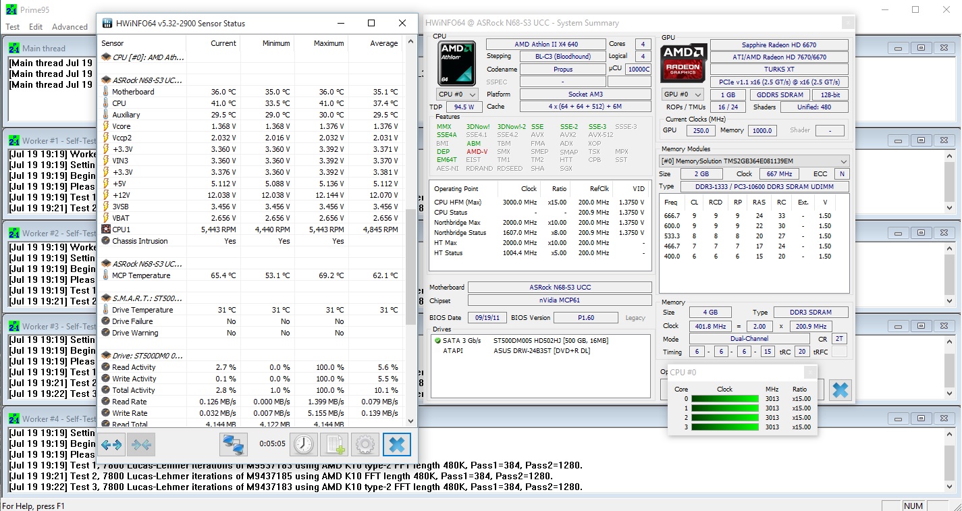Click the thermometer icon beside MCP Temperature
Screen dimensions: 962x511
point(105,275)
